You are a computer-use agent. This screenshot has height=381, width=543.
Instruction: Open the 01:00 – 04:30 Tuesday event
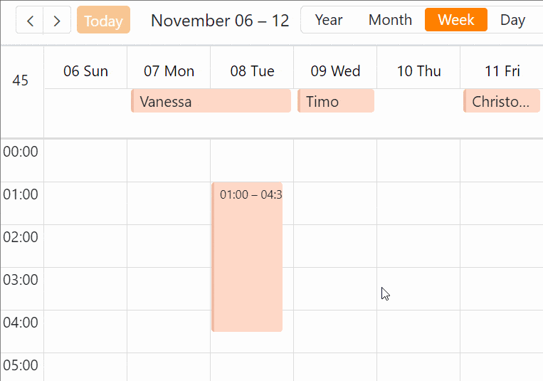click(x=248, y=256)
